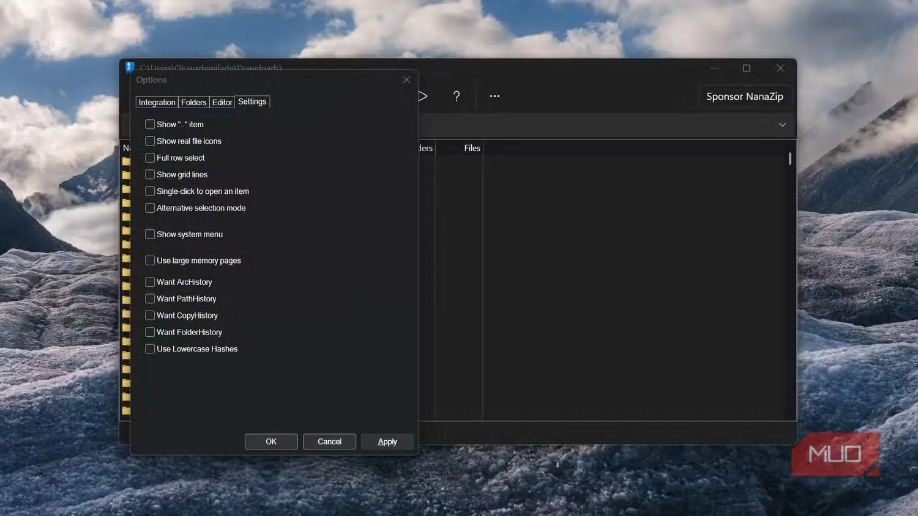The width and height of the screenshot is (918, 516).
Task: Toggle Full row select checkbox
Action: tap(150, 158)
